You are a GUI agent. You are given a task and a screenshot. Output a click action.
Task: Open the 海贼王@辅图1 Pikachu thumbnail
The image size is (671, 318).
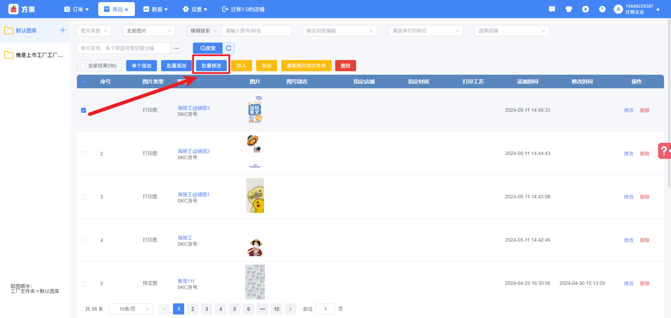tap(255, 195)
